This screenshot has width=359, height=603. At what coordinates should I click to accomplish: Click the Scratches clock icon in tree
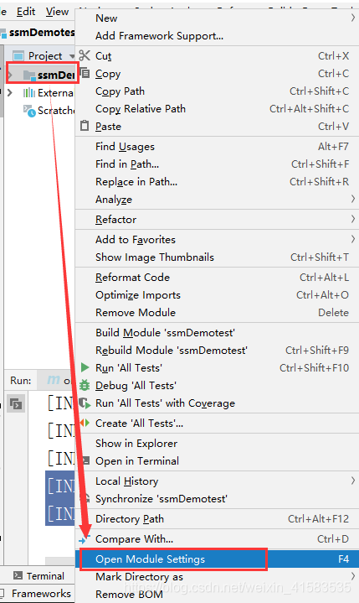(x=29, y=111)
